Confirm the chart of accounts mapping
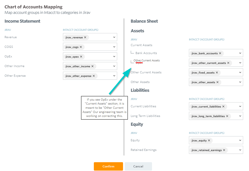Viewport: 249px width, 171px height. click(108, 166)
